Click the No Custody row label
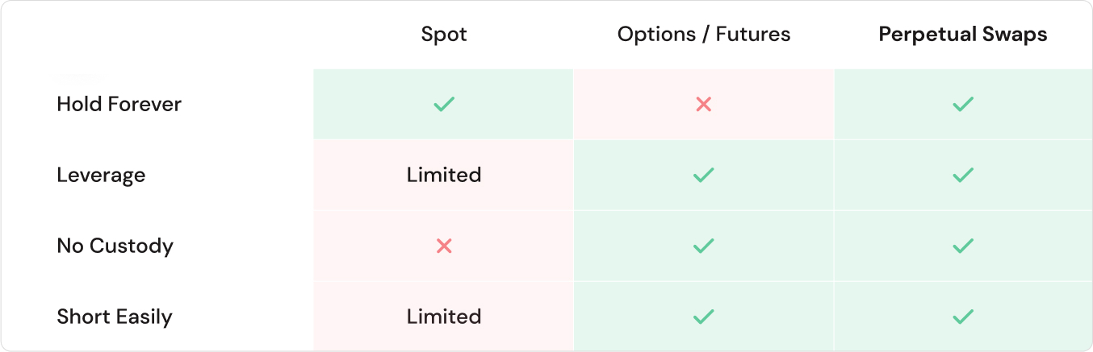 tap(115, 246)
